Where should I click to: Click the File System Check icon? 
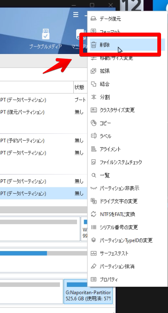(x=93, y=162)
